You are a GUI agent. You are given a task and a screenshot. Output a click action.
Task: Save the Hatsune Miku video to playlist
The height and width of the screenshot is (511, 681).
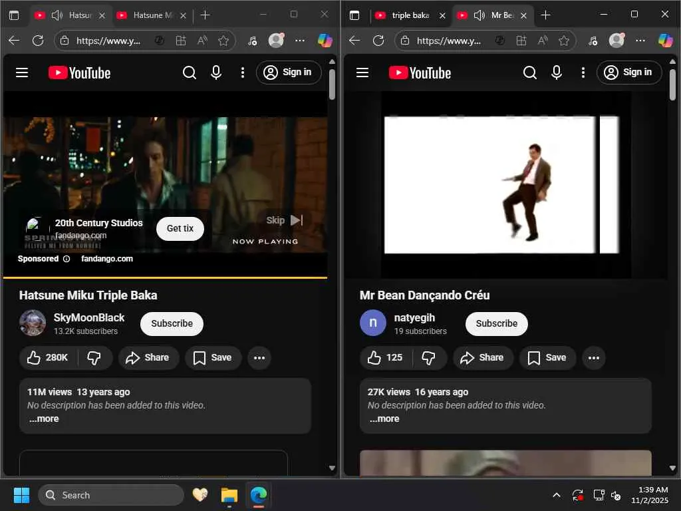pyautogui.click(x=213, y=357)
